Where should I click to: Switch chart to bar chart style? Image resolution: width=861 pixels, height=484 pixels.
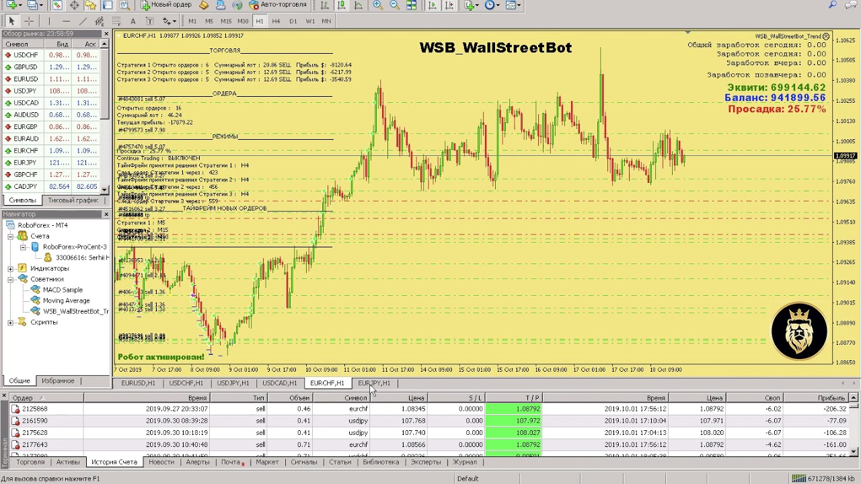click(324, 5)
